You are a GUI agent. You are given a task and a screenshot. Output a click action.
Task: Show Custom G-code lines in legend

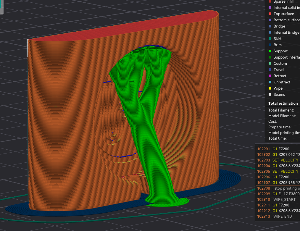pos(280,64)
